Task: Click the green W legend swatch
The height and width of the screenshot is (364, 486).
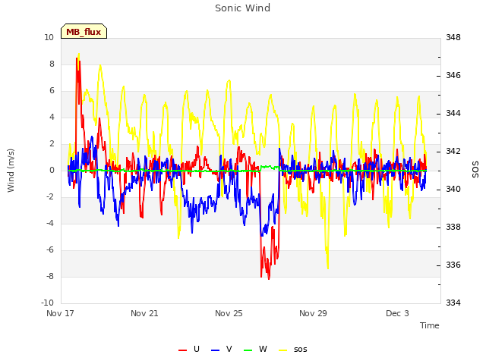Action: (x=248, y=350)
